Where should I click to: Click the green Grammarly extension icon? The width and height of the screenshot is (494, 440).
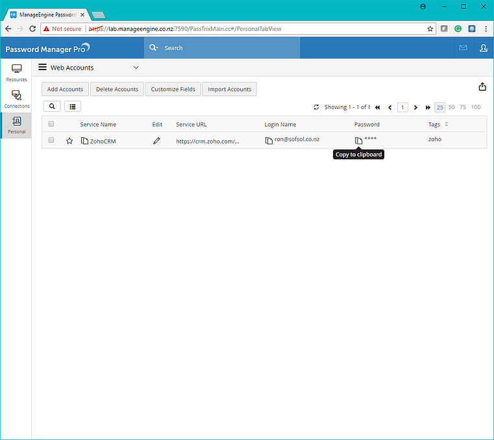458,29
